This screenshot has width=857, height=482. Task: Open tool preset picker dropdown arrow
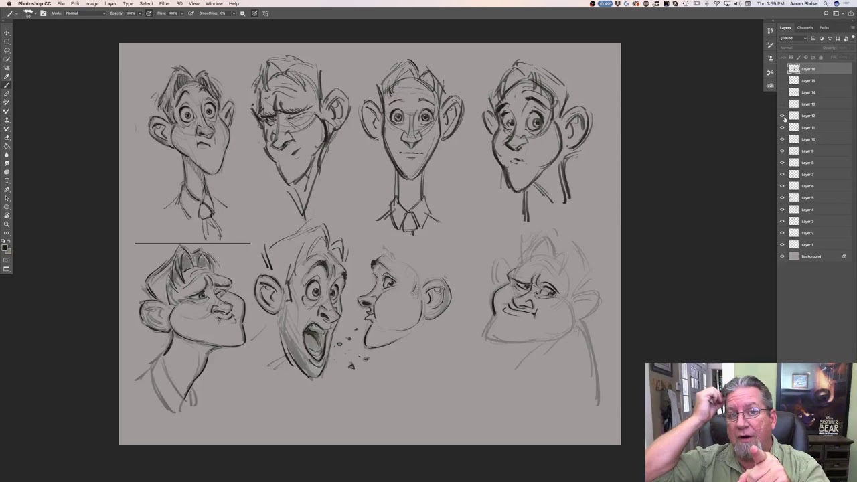pyautogui.click(x=17, y=13)
